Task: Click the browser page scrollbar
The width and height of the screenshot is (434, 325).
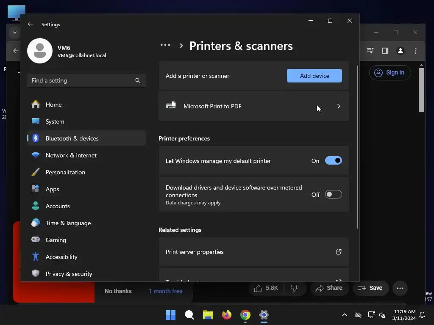Action: [421, 90]
